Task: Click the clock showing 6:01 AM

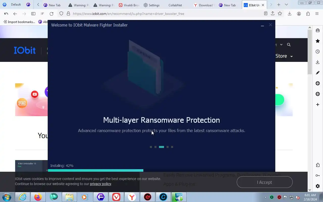Action: (x=310, y=195)
